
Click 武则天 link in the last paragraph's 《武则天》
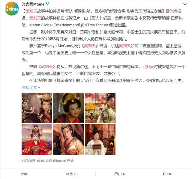click(x=47, y=67)
